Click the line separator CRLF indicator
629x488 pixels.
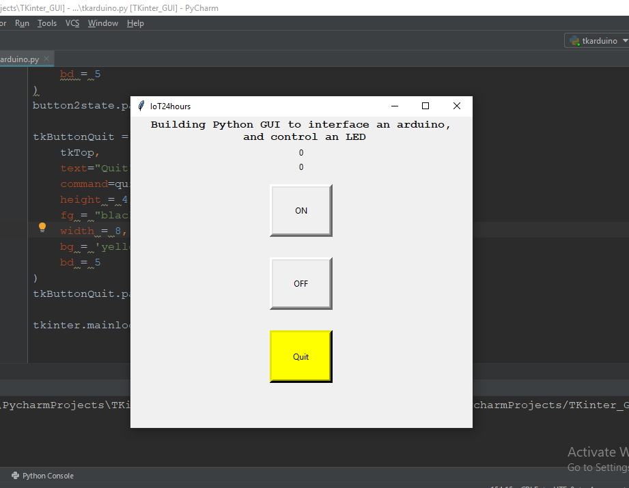[x=528, y=487]
